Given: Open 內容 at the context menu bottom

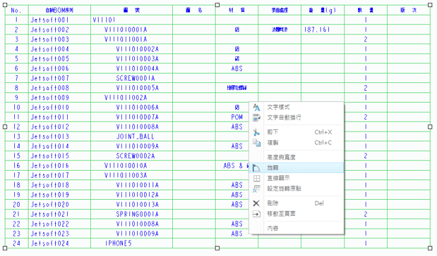Looking at the screenshot, I should click(x=273, y=228).
